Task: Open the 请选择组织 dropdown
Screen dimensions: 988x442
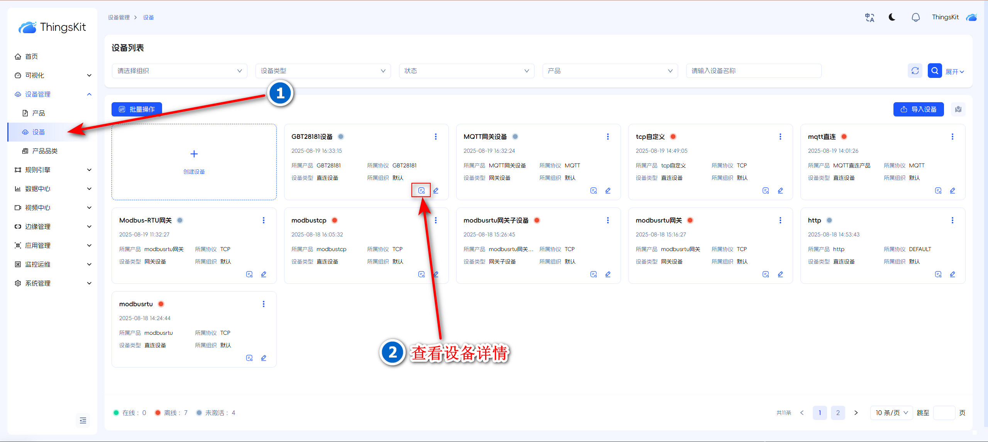Action: (x=179, y=71)
